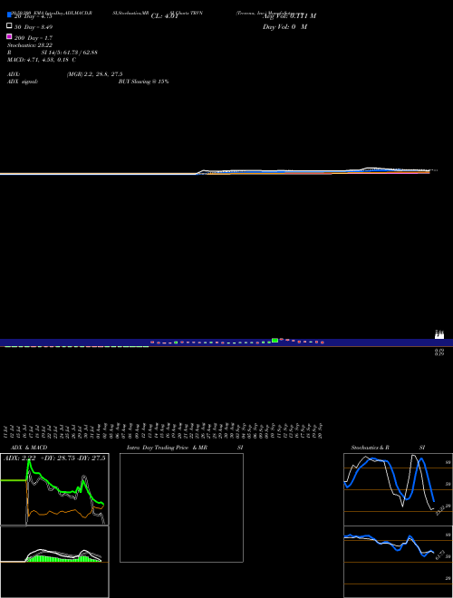453x598 pixels.
Task: Click the 'Avg Vol' reading
Action: (289, 16)
